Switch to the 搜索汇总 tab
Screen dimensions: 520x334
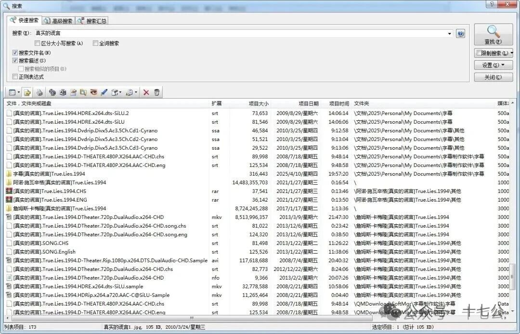(92, 21)
